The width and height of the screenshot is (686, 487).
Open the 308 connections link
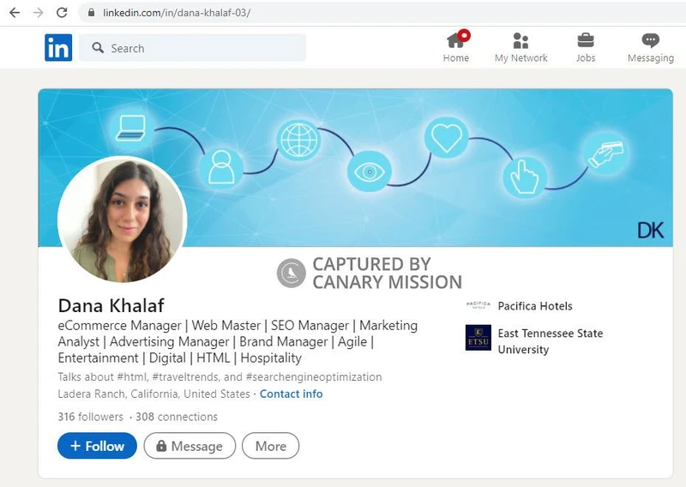click(177, 417)
